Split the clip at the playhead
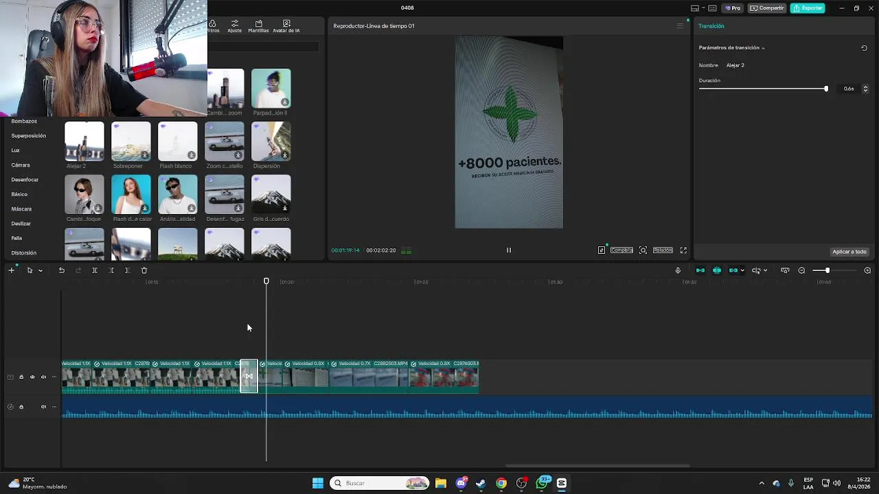 tap(95, 270)
